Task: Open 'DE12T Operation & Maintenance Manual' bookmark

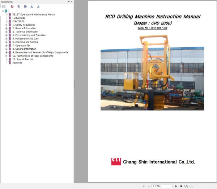Action: click(34, 14)
